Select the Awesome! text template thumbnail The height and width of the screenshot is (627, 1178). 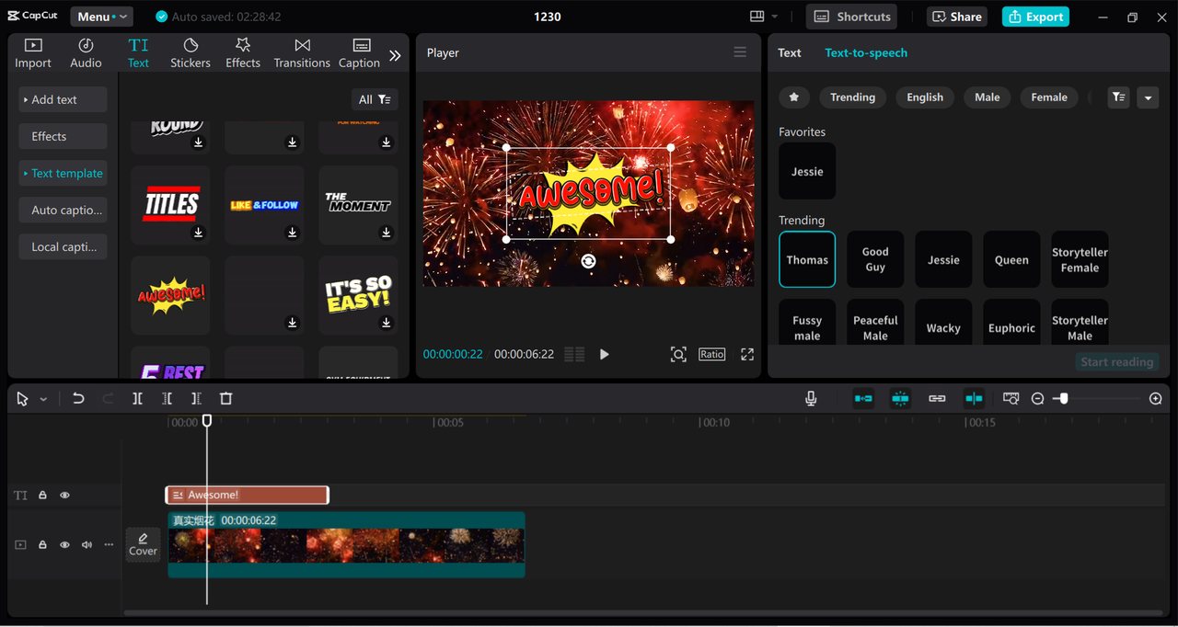[x=170, y=295]
